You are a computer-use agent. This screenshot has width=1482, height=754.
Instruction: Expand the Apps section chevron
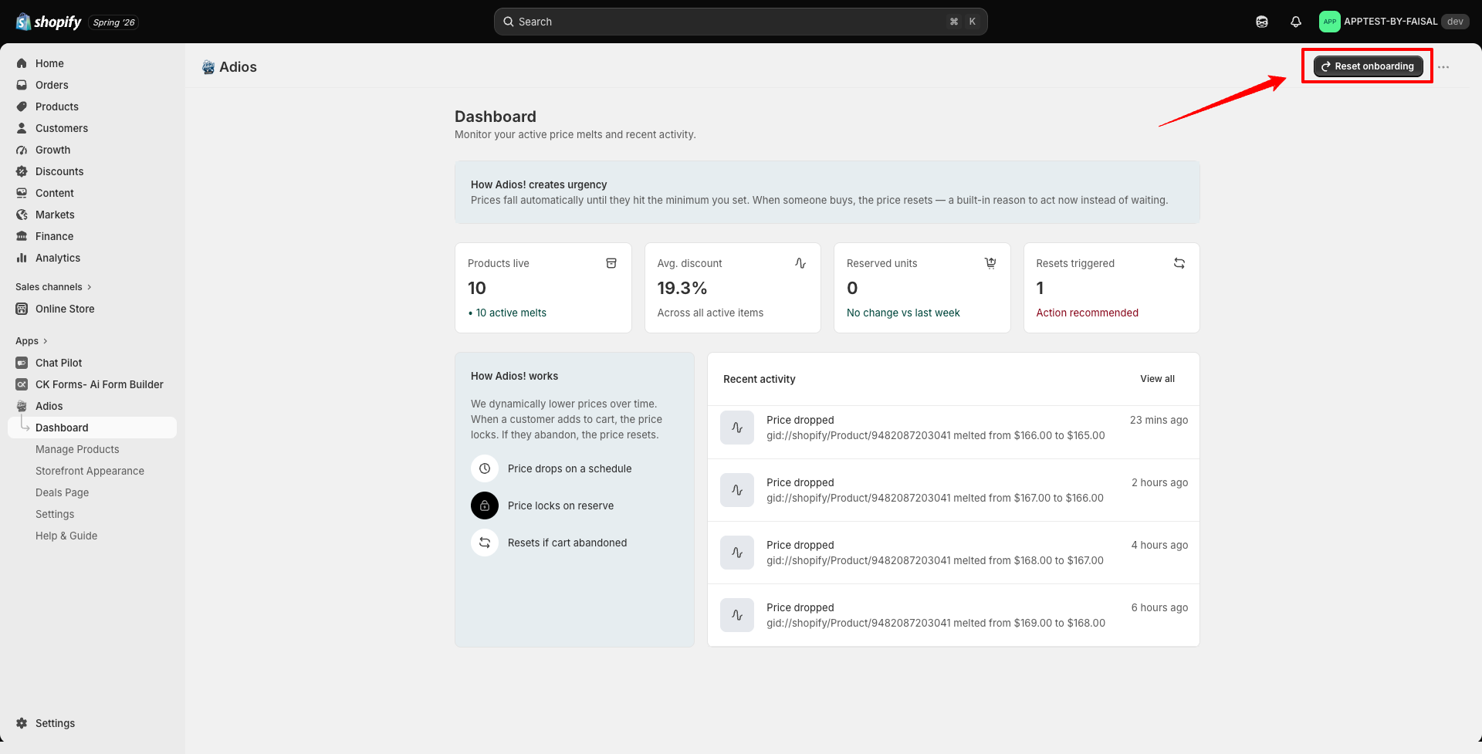pos(46,341)
